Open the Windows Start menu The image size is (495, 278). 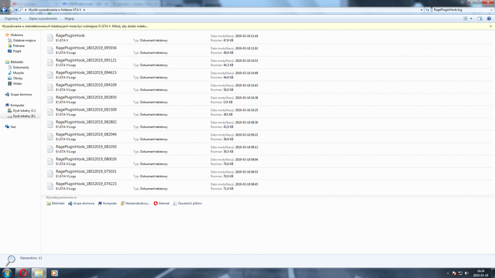click(x=7, y=273)
